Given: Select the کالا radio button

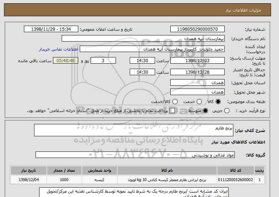Looking at the screenshot, I should (218, 102).
